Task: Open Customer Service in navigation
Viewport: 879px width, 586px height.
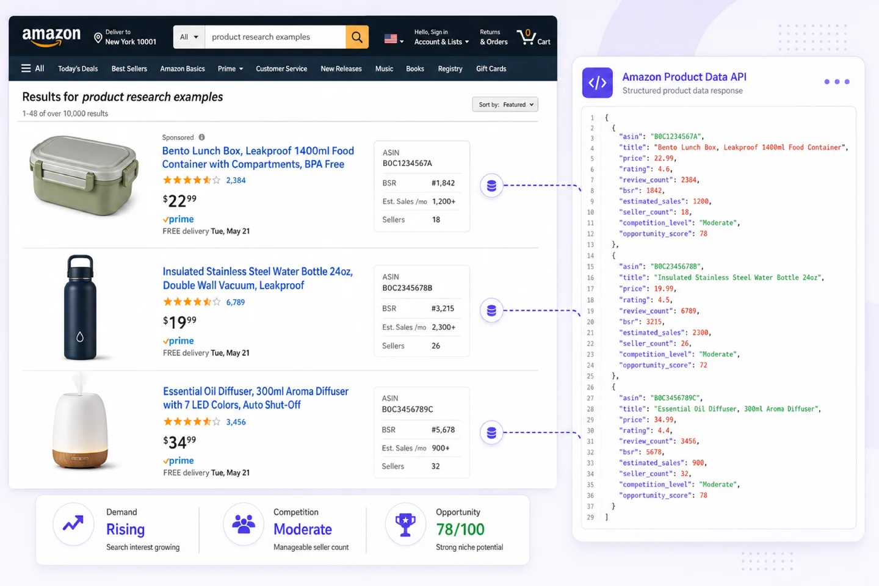Action: (281, 68)
